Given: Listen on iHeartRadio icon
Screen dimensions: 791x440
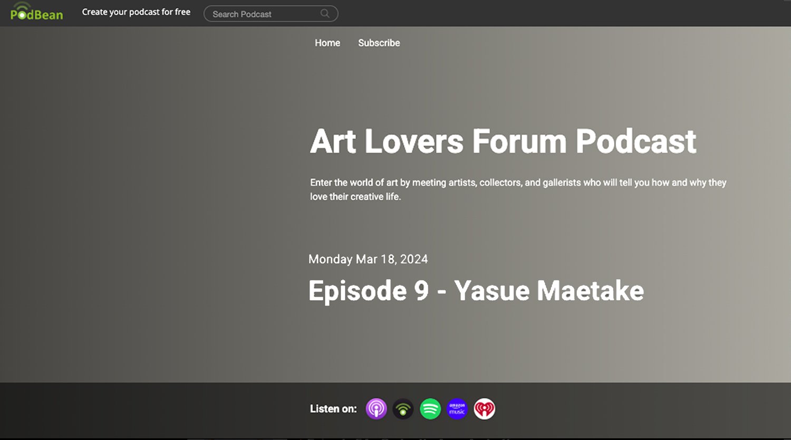Looking at the screenshot, I should tap(484, 409).
